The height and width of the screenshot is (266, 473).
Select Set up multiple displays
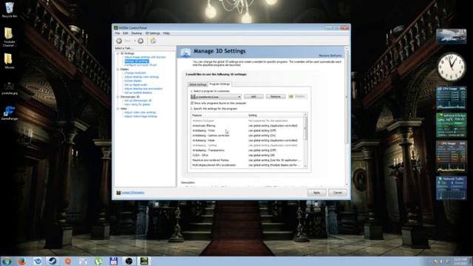click(138, 92)
